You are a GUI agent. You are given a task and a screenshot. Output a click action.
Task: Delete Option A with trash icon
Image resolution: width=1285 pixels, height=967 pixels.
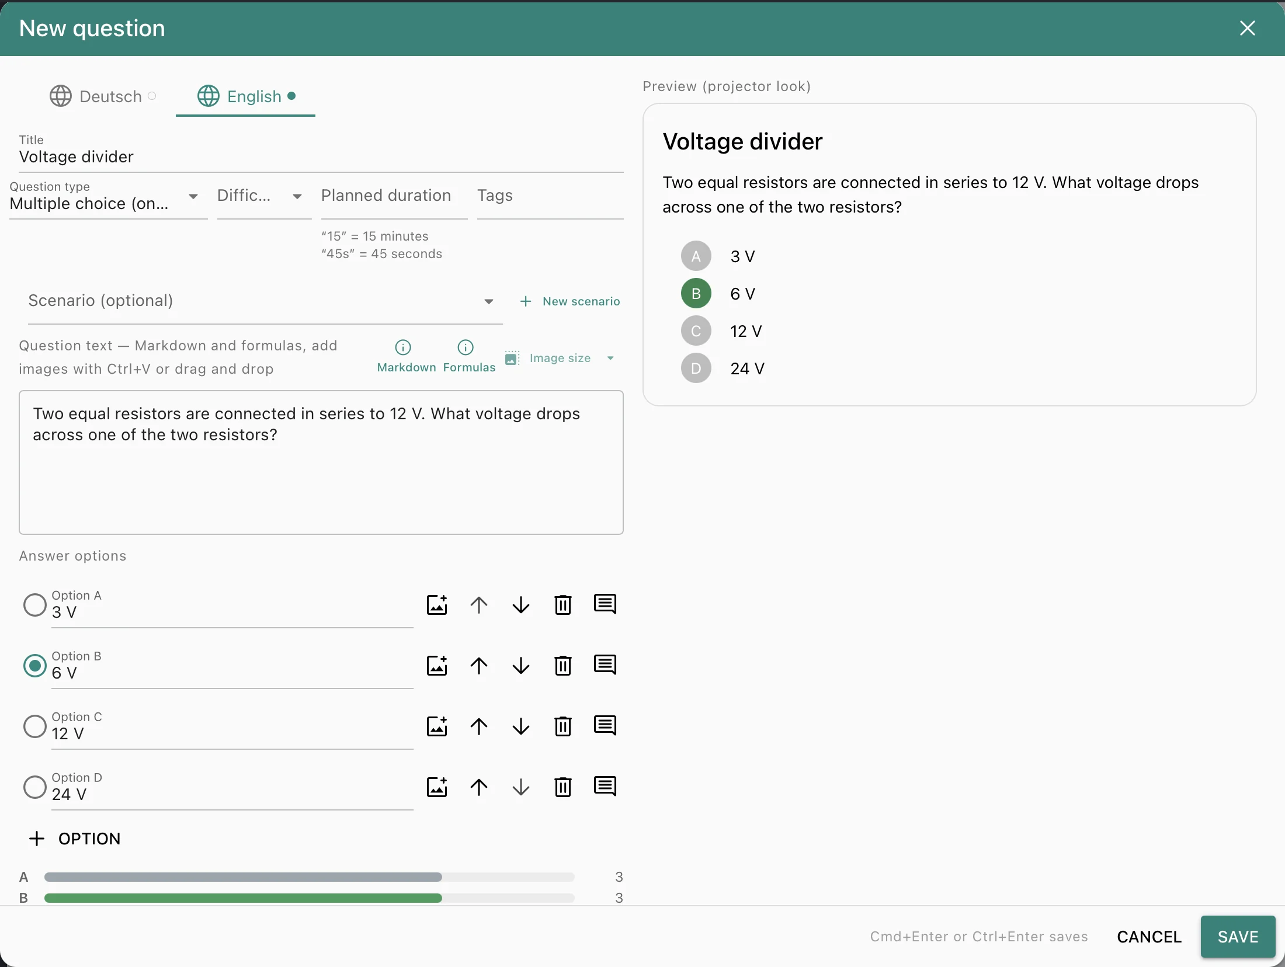[563, 605]
